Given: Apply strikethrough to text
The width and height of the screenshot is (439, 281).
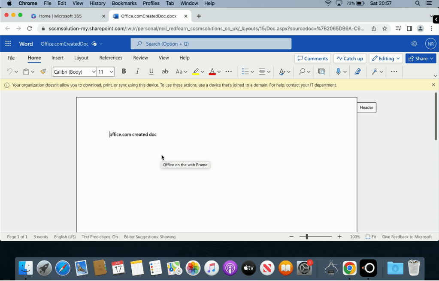Looking at the screenshot, I should 165,72.
